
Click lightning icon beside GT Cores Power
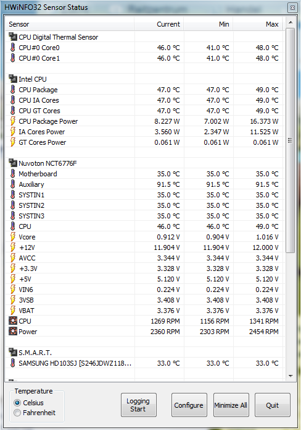12,142
